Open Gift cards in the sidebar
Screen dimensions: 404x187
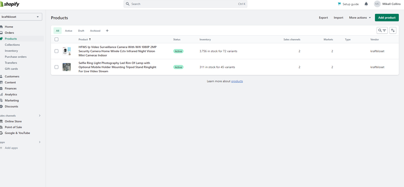11,68
